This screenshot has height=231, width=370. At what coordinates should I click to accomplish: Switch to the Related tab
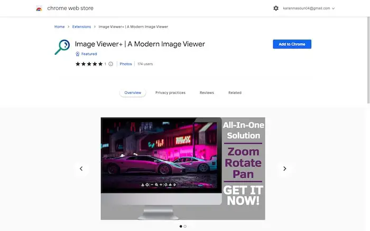(x=235, y=92)
